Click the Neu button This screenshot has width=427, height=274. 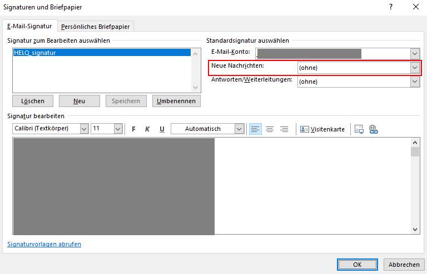pyautogui.click(x=79, y=101)
